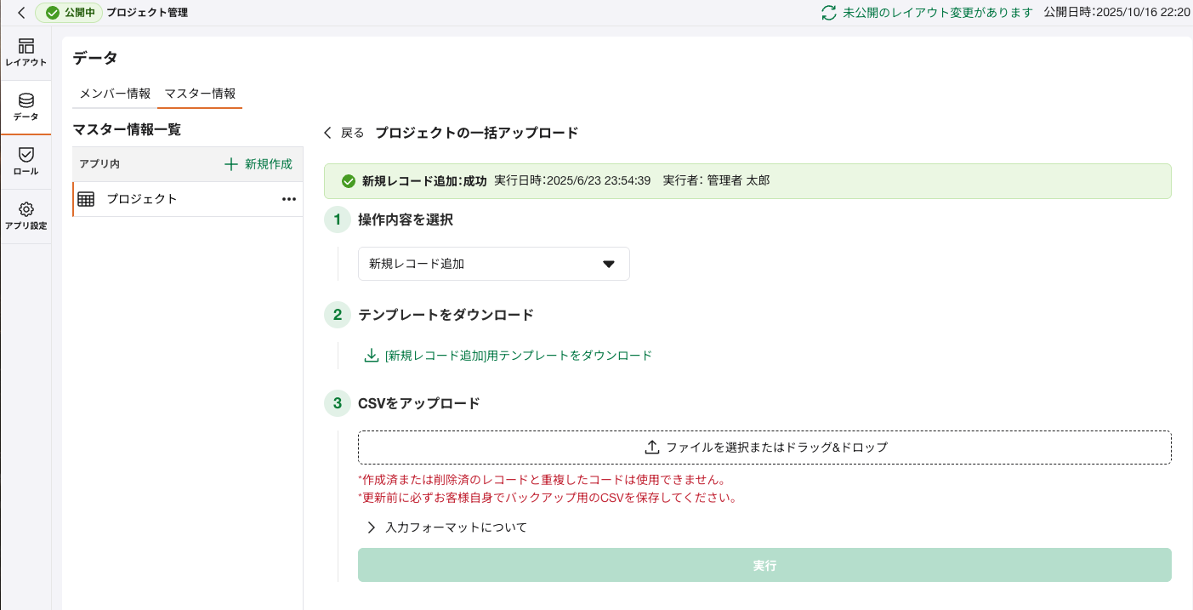Image resolution: width=1193 pixels, height=610 pixels.
Task: Switch to the メンバー情報 tab
Action: click(115, 94)
